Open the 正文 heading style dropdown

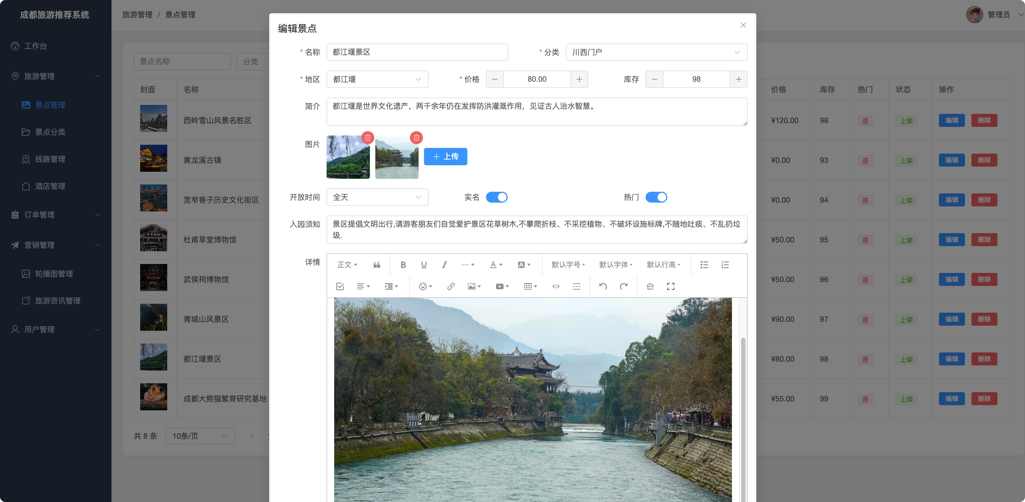coord(347,265)
